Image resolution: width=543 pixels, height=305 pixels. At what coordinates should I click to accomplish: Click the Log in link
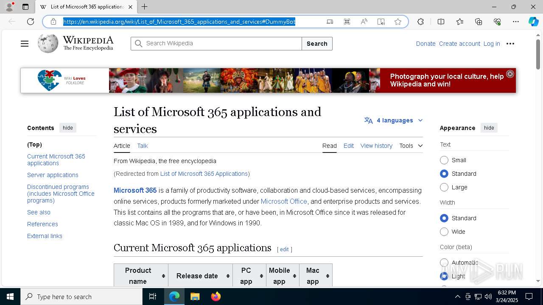click(x=492, y=44)
